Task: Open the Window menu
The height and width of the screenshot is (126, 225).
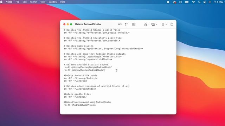Action: tap(53, 2)
